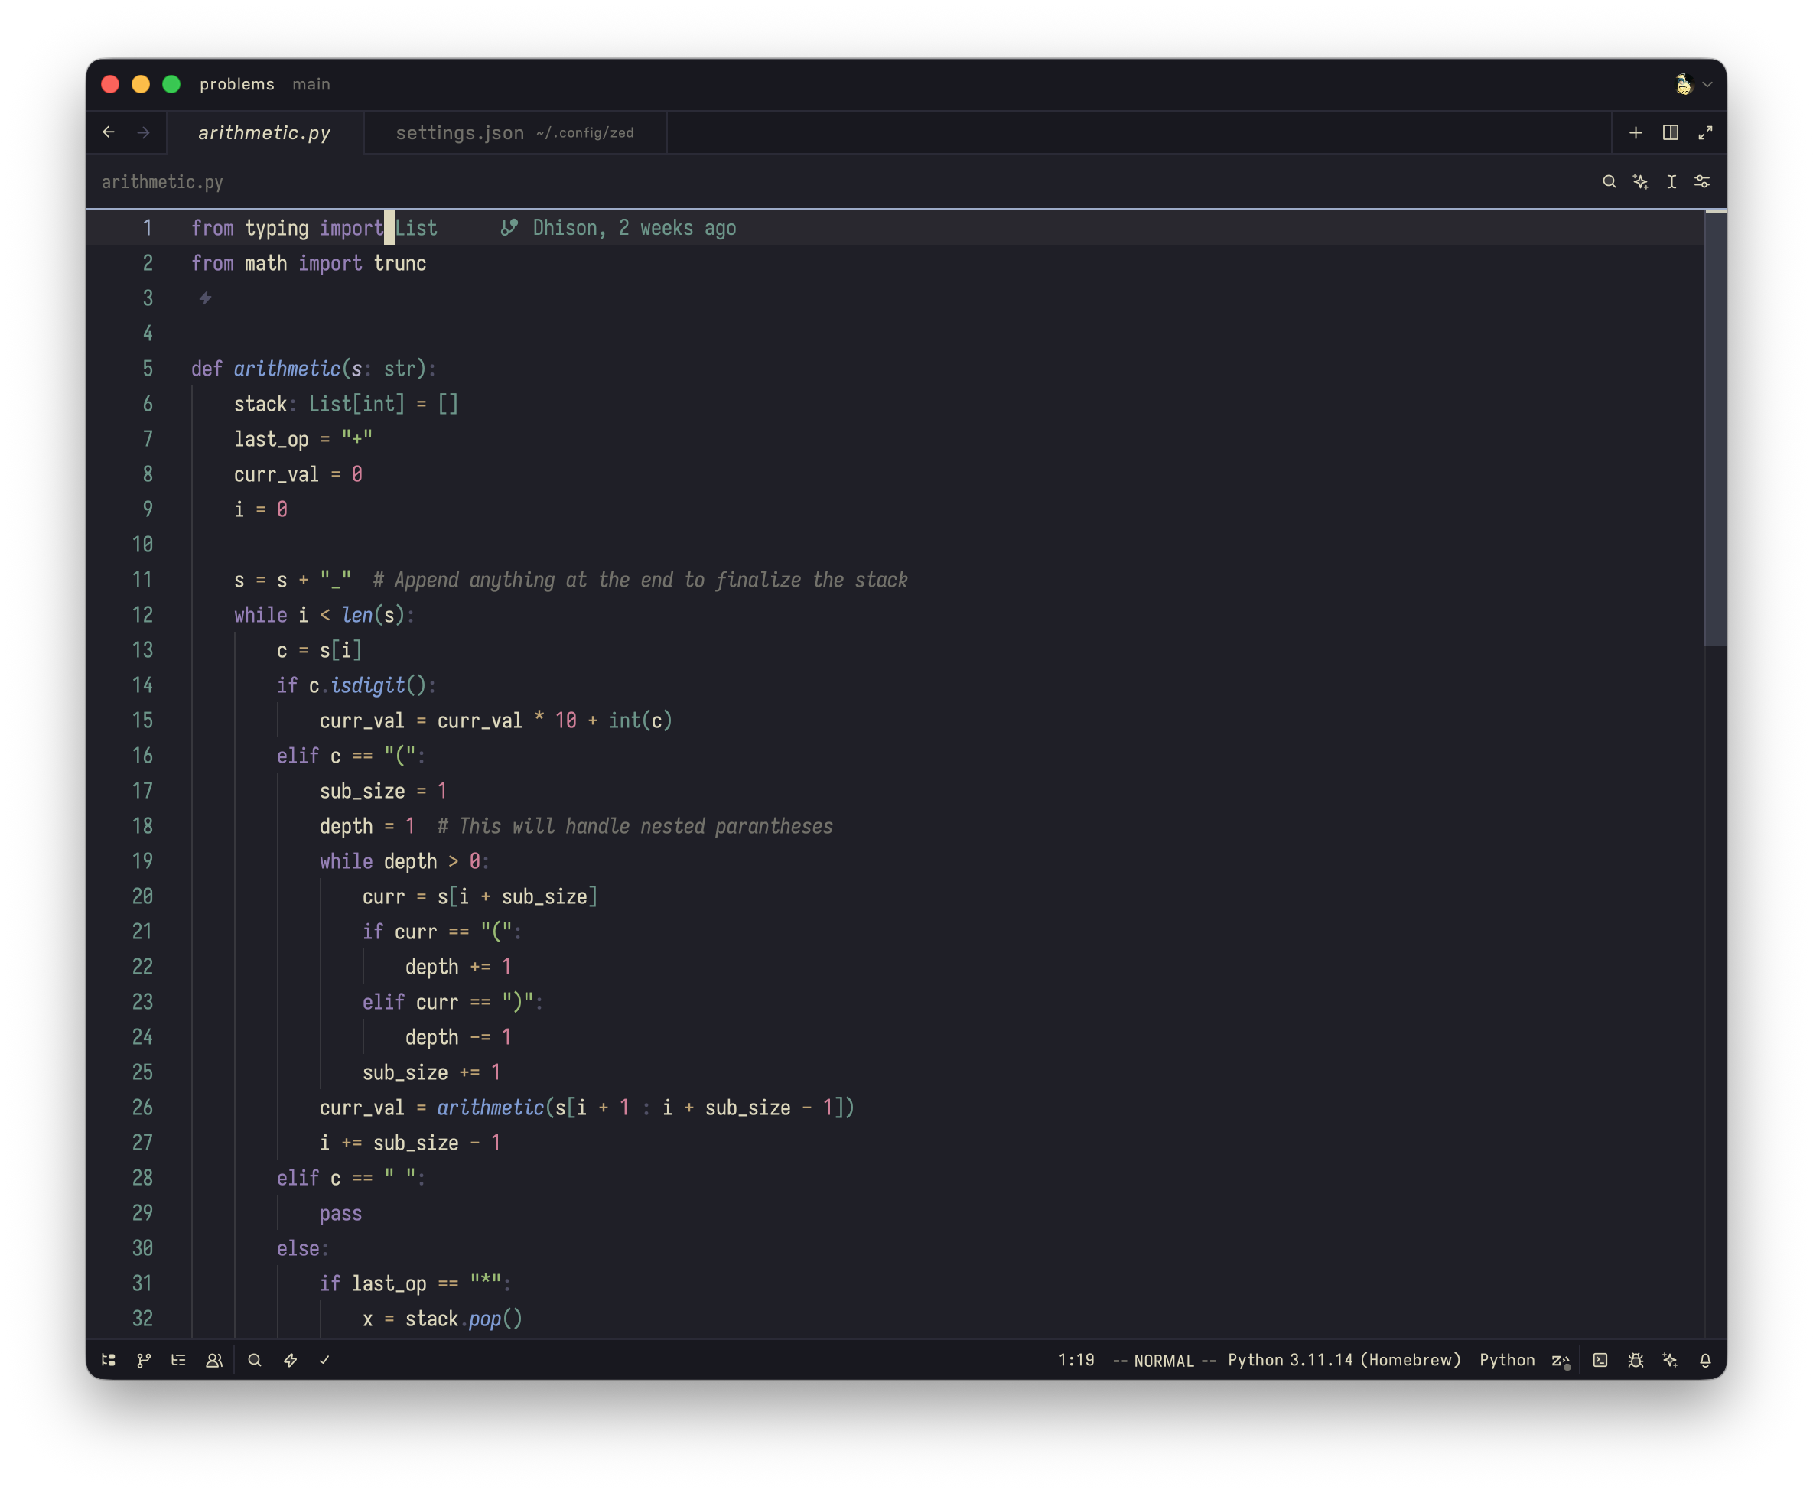Open the git panel from status bar
This screenshot has height=1493, width=1813.
click(144, 1360)
